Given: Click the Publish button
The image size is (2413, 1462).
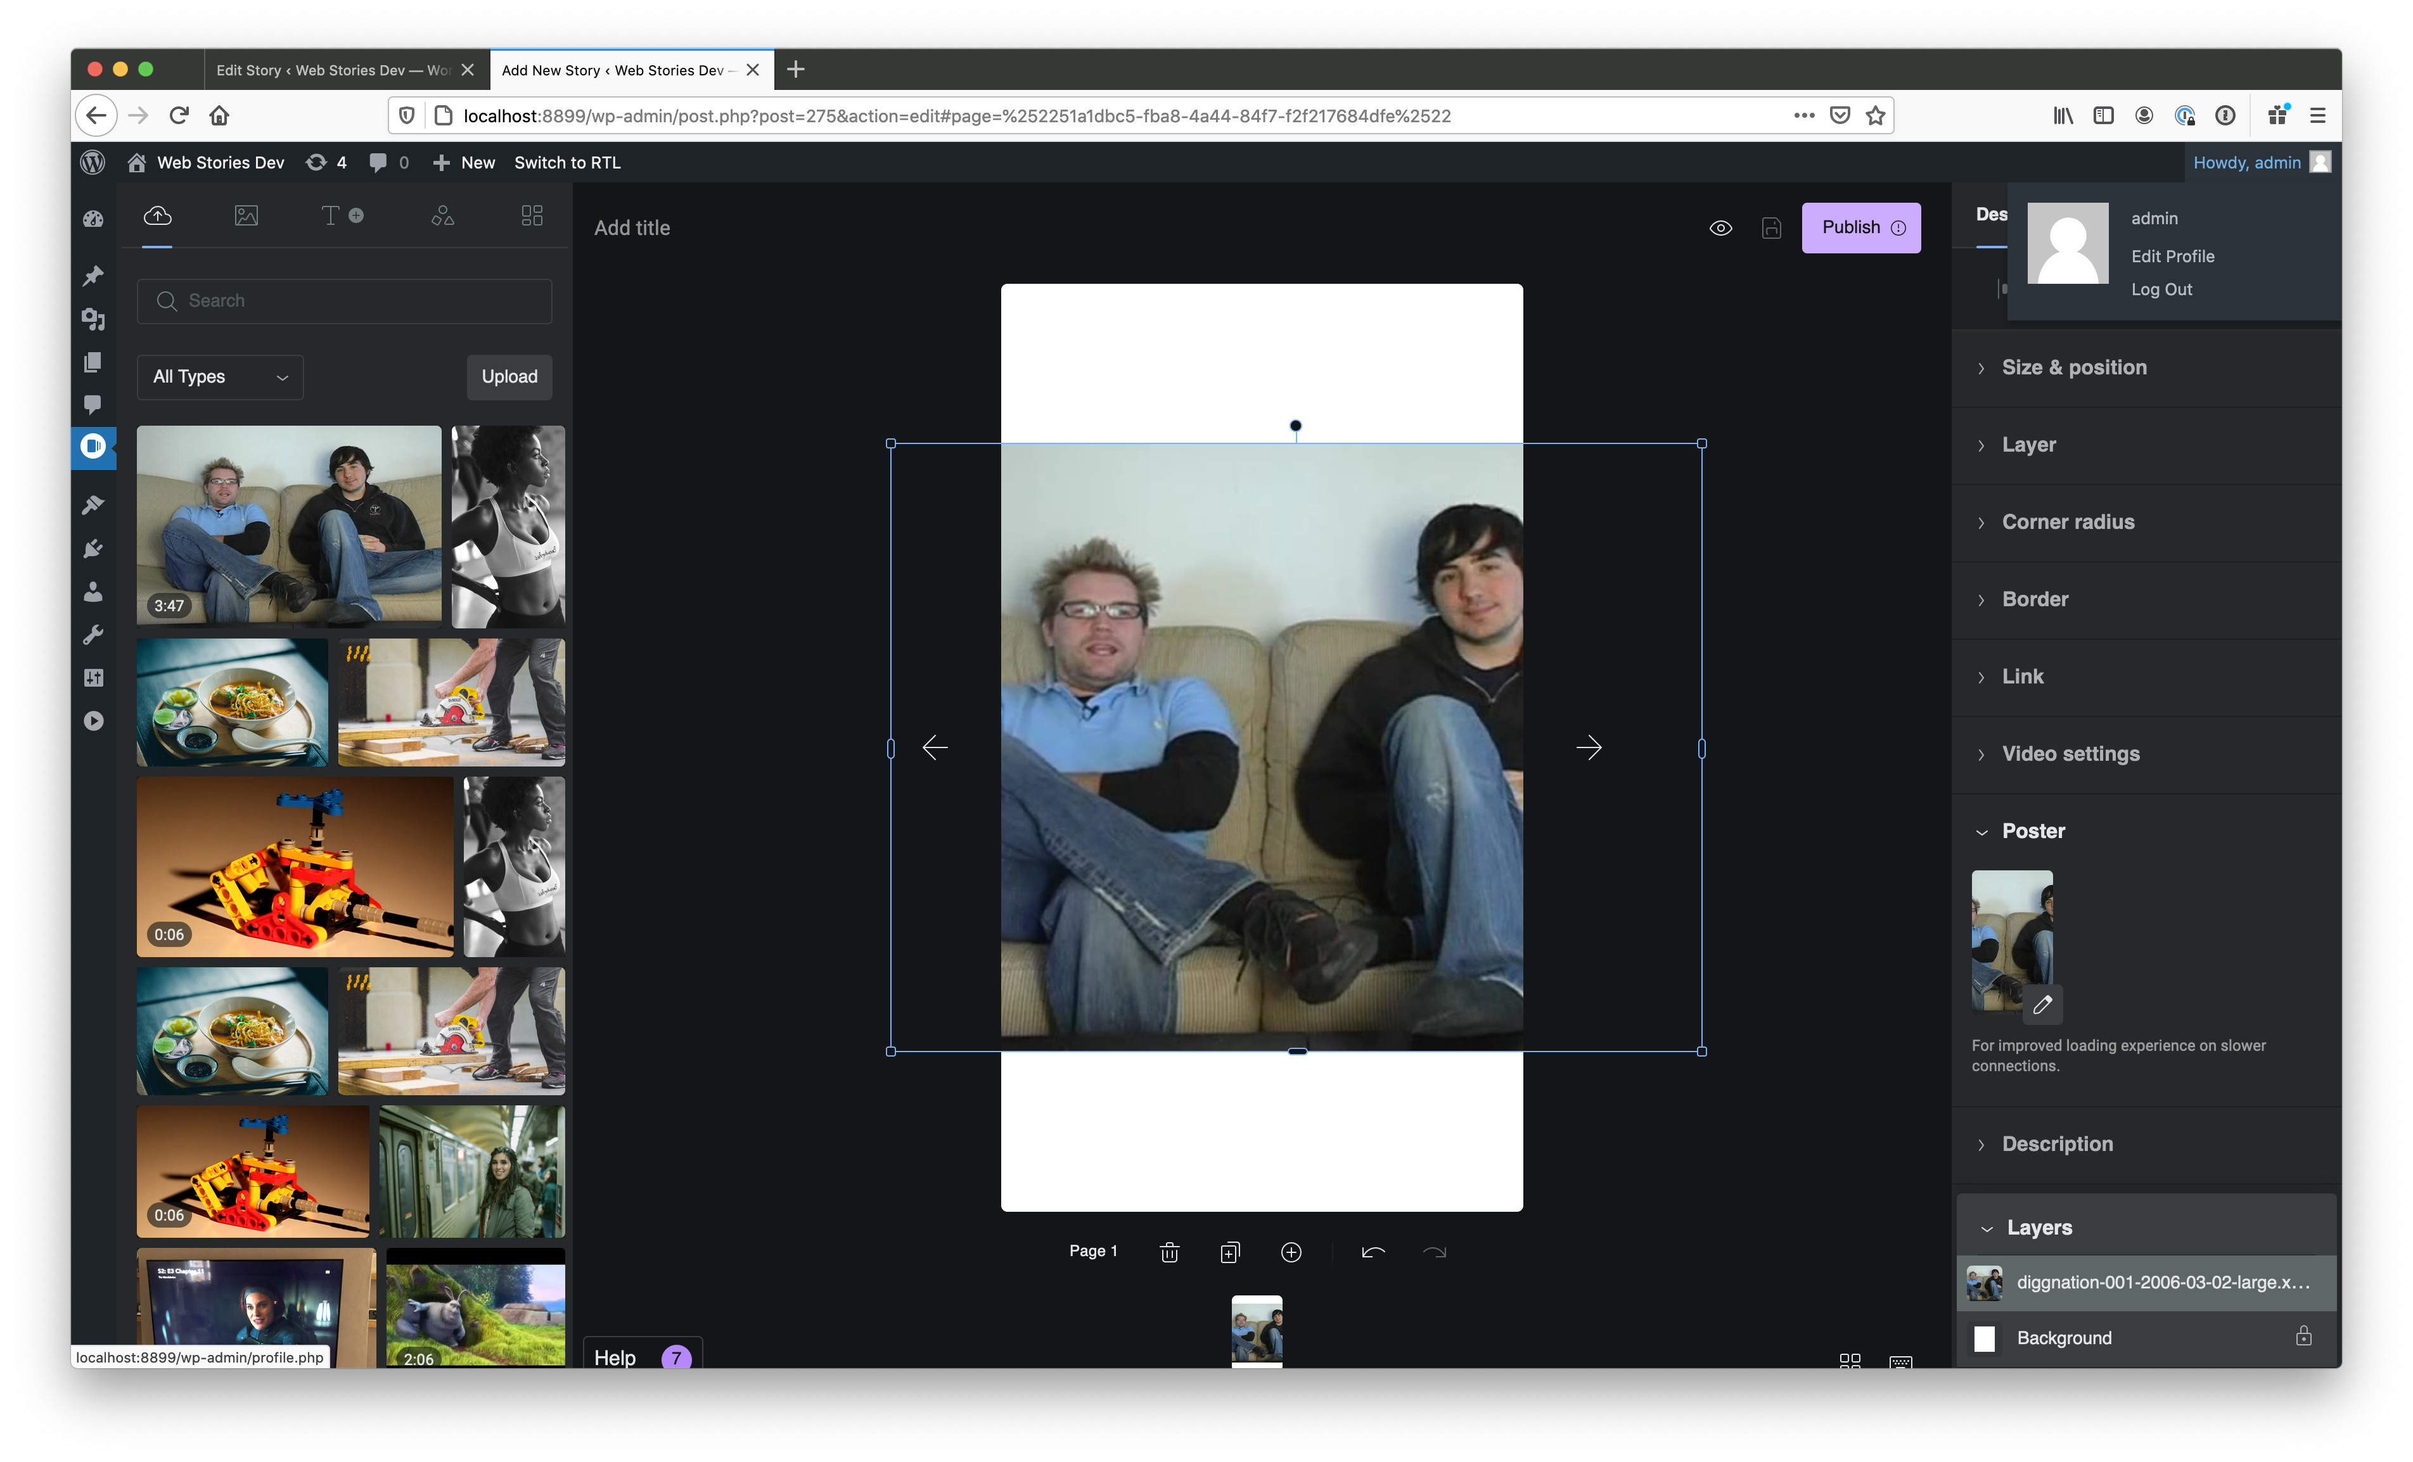Looking at the screenshot, I should coord(1860,227).
